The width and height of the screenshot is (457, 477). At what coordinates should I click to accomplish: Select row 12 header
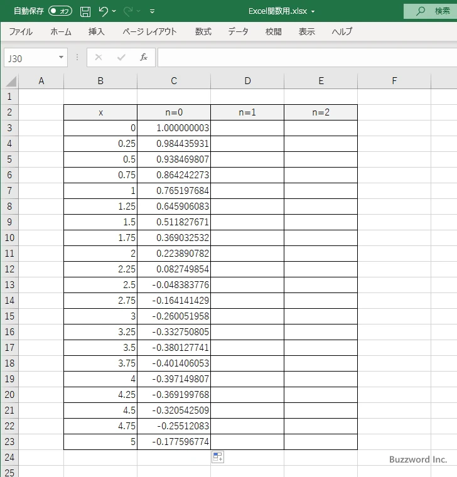point(9,269)
